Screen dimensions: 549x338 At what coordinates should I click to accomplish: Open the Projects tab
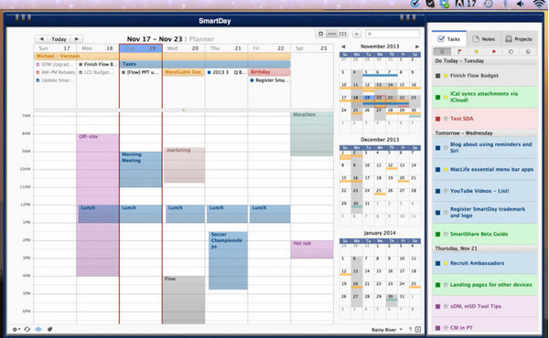519,38
